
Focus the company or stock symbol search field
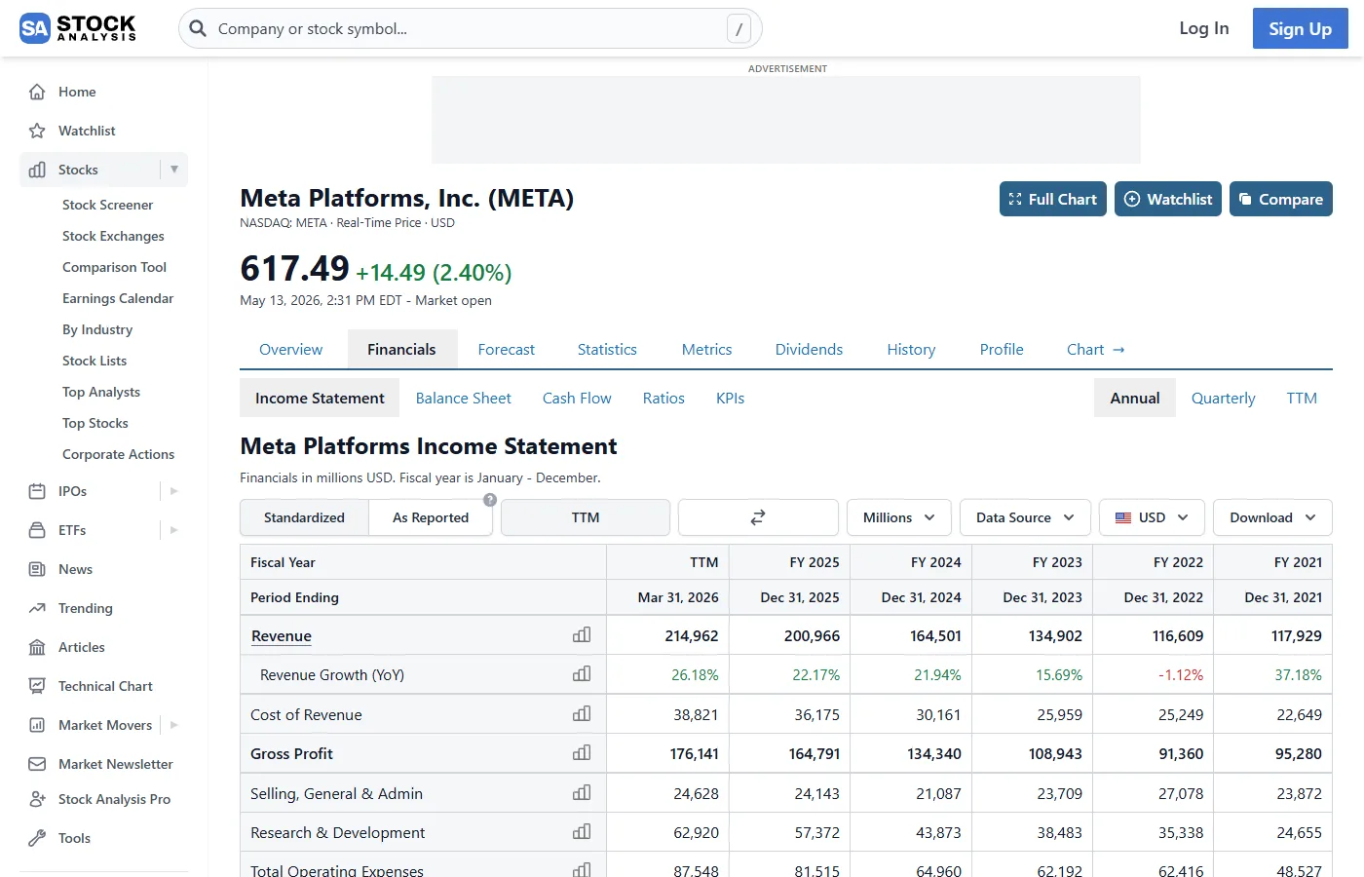click(471, 28)
